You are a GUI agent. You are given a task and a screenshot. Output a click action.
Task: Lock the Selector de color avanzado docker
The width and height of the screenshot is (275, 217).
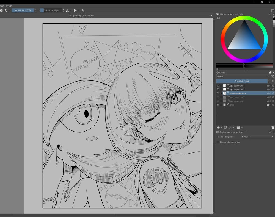pos(218,14)
